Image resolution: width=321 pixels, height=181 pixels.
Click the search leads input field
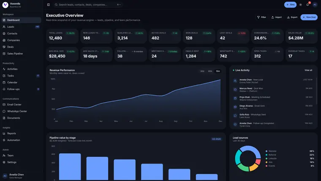coord(87,5)
